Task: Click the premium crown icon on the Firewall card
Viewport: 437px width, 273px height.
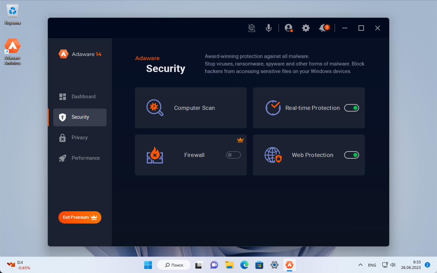Action: 240,140
